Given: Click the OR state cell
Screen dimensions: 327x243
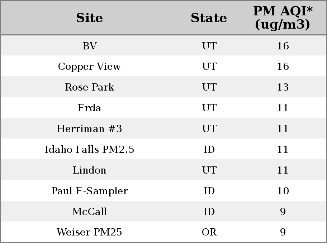Looking at the screenshot, I should coord(209,232).
